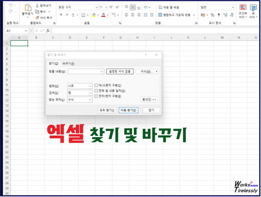Click the text orientation icon

click(x=146, y=7)
